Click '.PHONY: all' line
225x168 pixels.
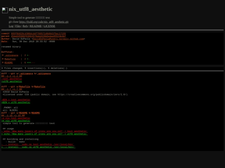[x=10, y=107]
